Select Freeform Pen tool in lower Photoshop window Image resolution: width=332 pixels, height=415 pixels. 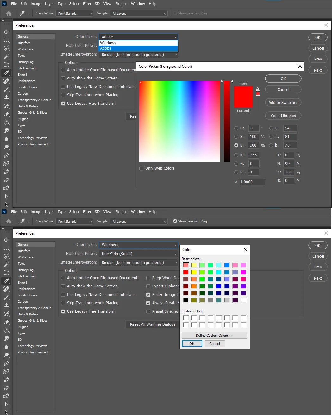6,371
